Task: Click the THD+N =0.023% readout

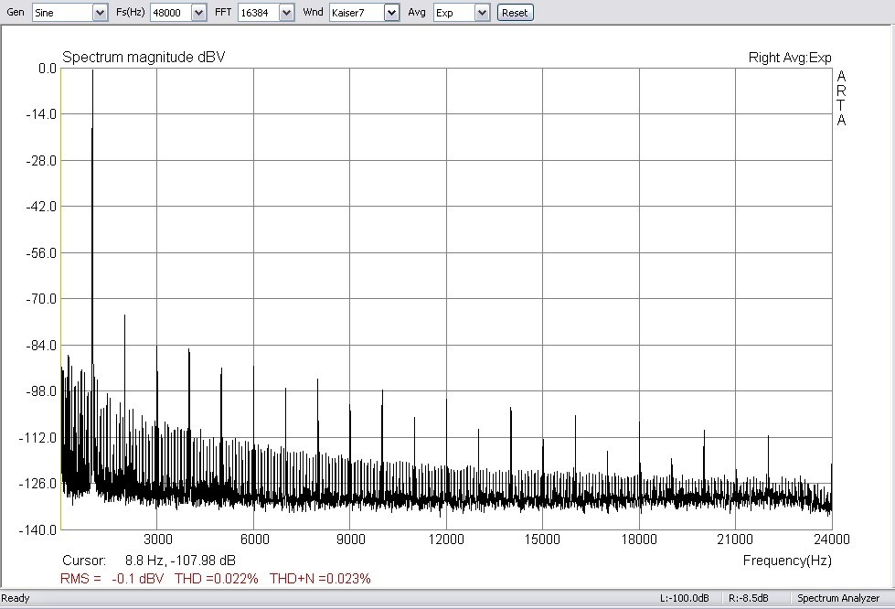Action: pos(320,579)
